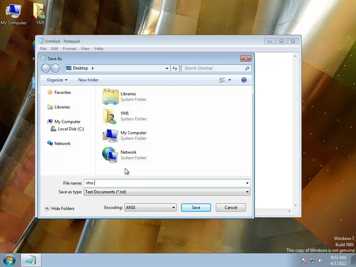This screenshot has height=267, width=356.
Task: Click the Save button
Action: tap(196, 208)
